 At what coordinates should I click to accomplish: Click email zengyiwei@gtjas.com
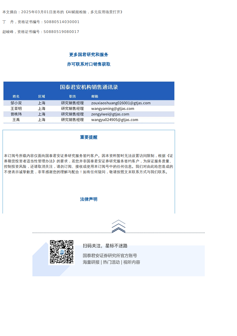pyautogui.click(x=110, y=114)
